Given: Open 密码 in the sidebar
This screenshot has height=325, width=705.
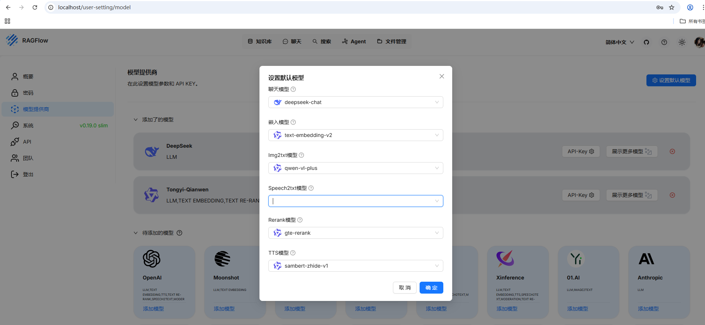Looking at the screenshot, I should pos(58,93).
